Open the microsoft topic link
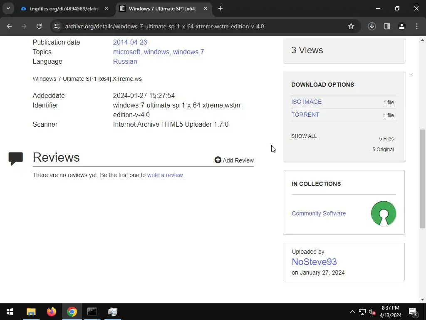426x320 pixels. pos(126,52)
